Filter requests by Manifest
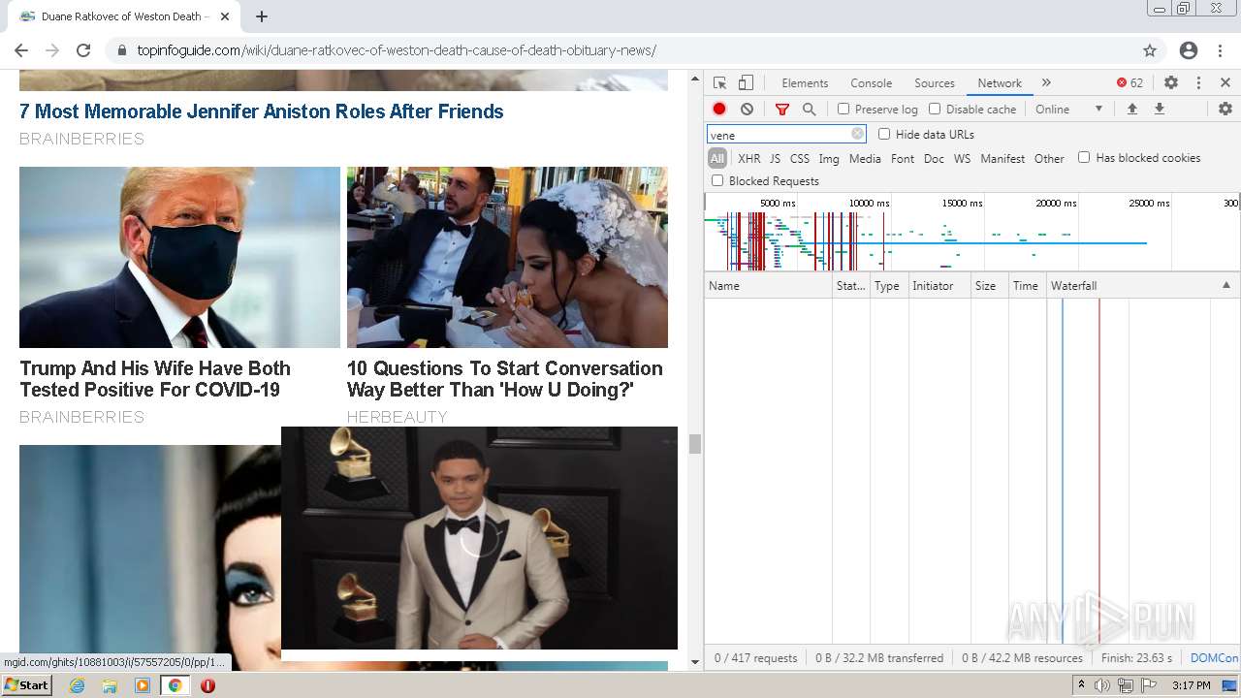1241x698 pixels. click(x=1002, y=159)
